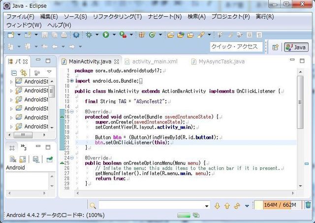Show hidden views chevron with 3

click(24, 147)
